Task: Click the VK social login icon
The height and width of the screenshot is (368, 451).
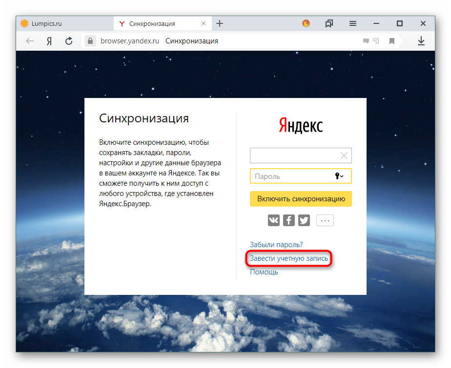Action: click(x=274, y=220)
